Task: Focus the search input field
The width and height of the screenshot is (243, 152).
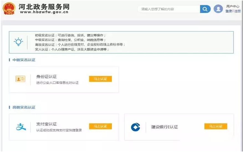Action: tap(169, 9)
